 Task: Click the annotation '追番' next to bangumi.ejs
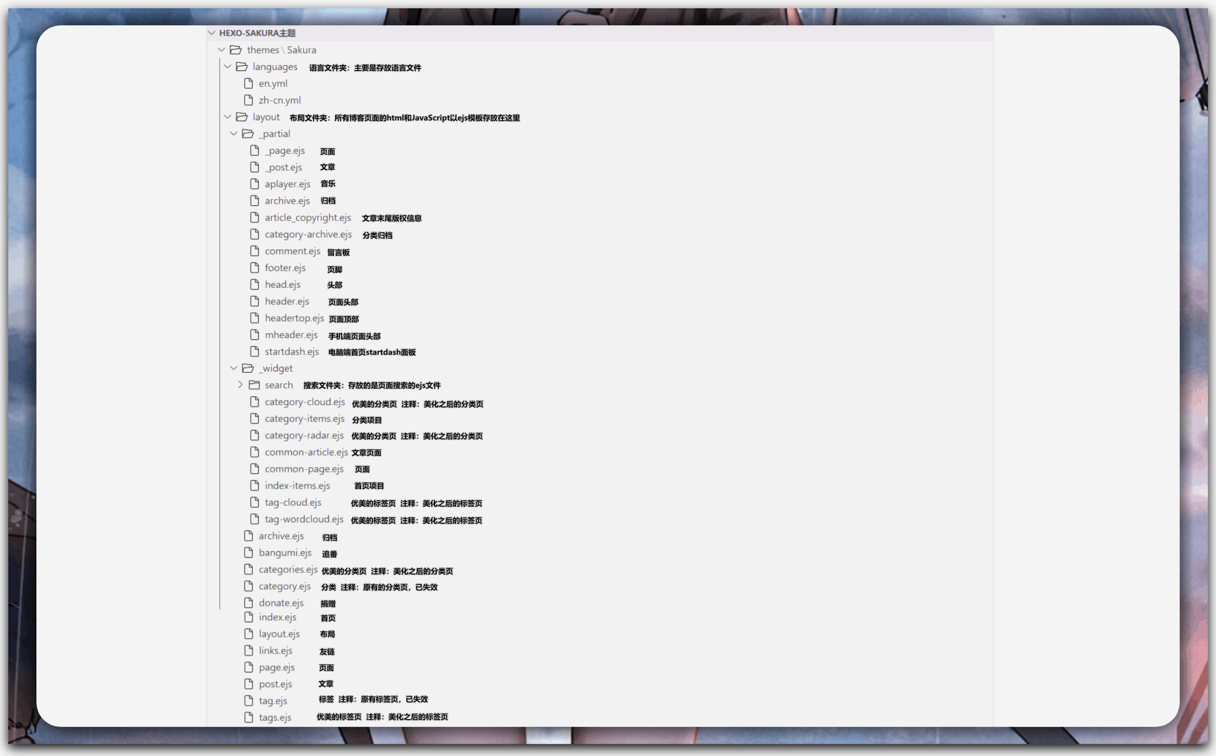pyautogui.click(x=330, y=554)
